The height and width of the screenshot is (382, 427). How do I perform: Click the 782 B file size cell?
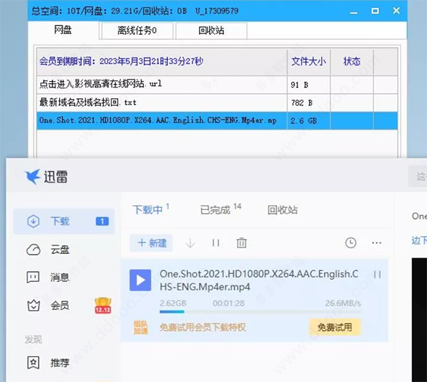point(309,102)
